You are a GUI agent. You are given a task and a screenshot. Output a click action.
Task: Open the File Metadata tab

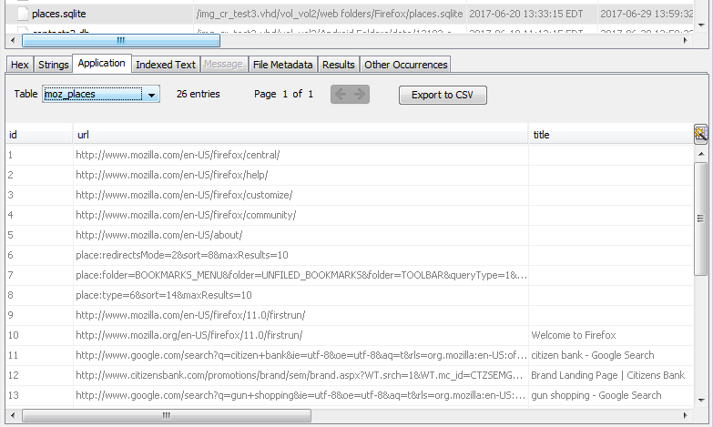tap(282, 65)
